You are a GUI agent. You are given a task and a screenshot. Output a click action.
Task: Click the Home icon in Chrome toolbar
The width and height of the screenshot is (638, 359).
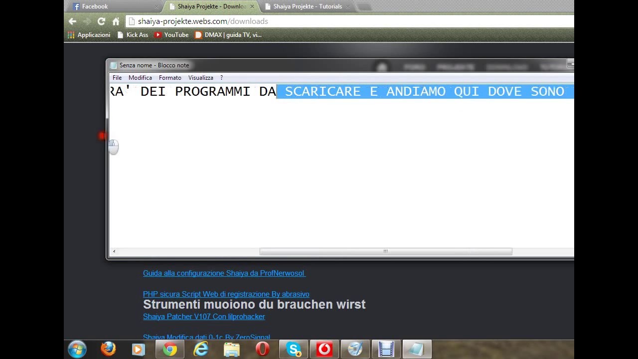[116, 21]
